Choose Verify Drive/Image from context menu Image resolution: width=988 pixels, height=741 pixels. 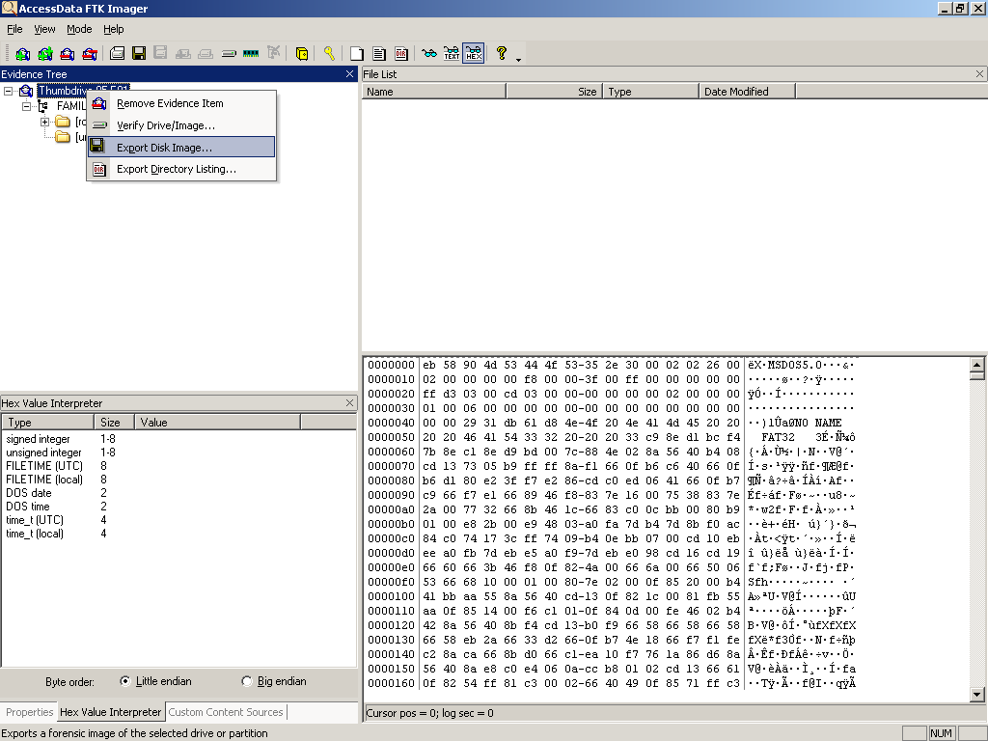[181, 125]
